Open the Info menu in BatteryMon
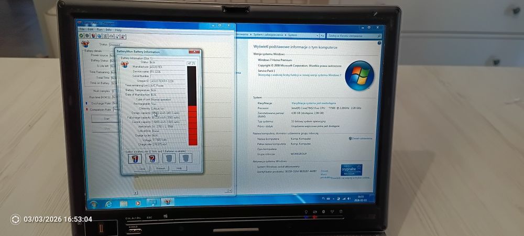 coord(108,30)
